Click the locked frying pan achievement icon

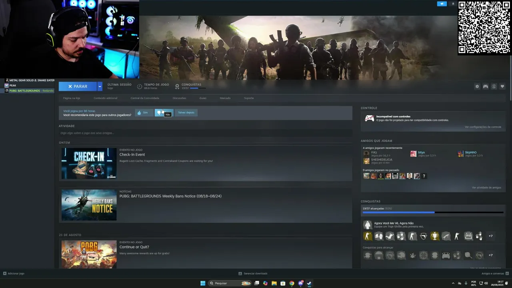coord(468,255)
